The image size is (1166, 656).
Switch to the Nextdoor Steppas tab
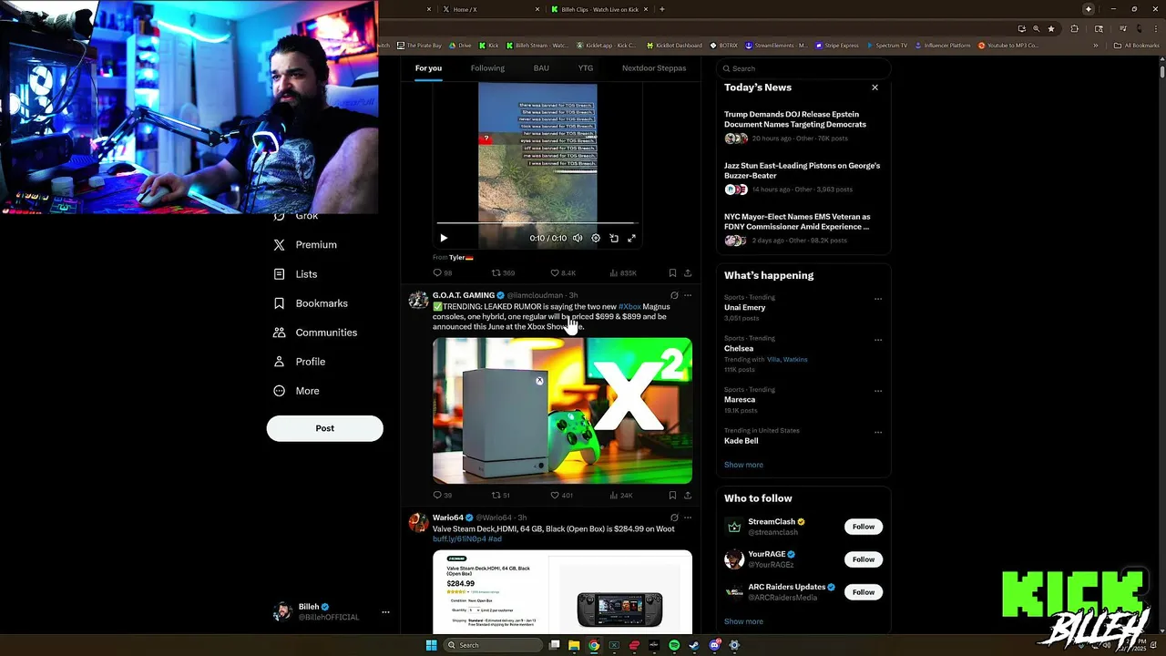654,68
